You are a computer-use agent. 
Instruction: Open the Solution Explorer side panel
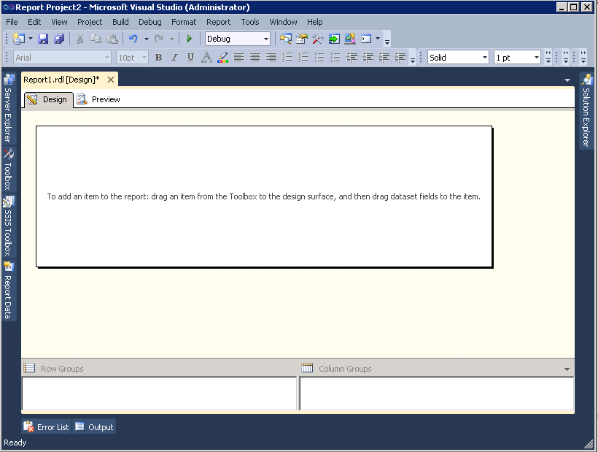coord(586,111)
